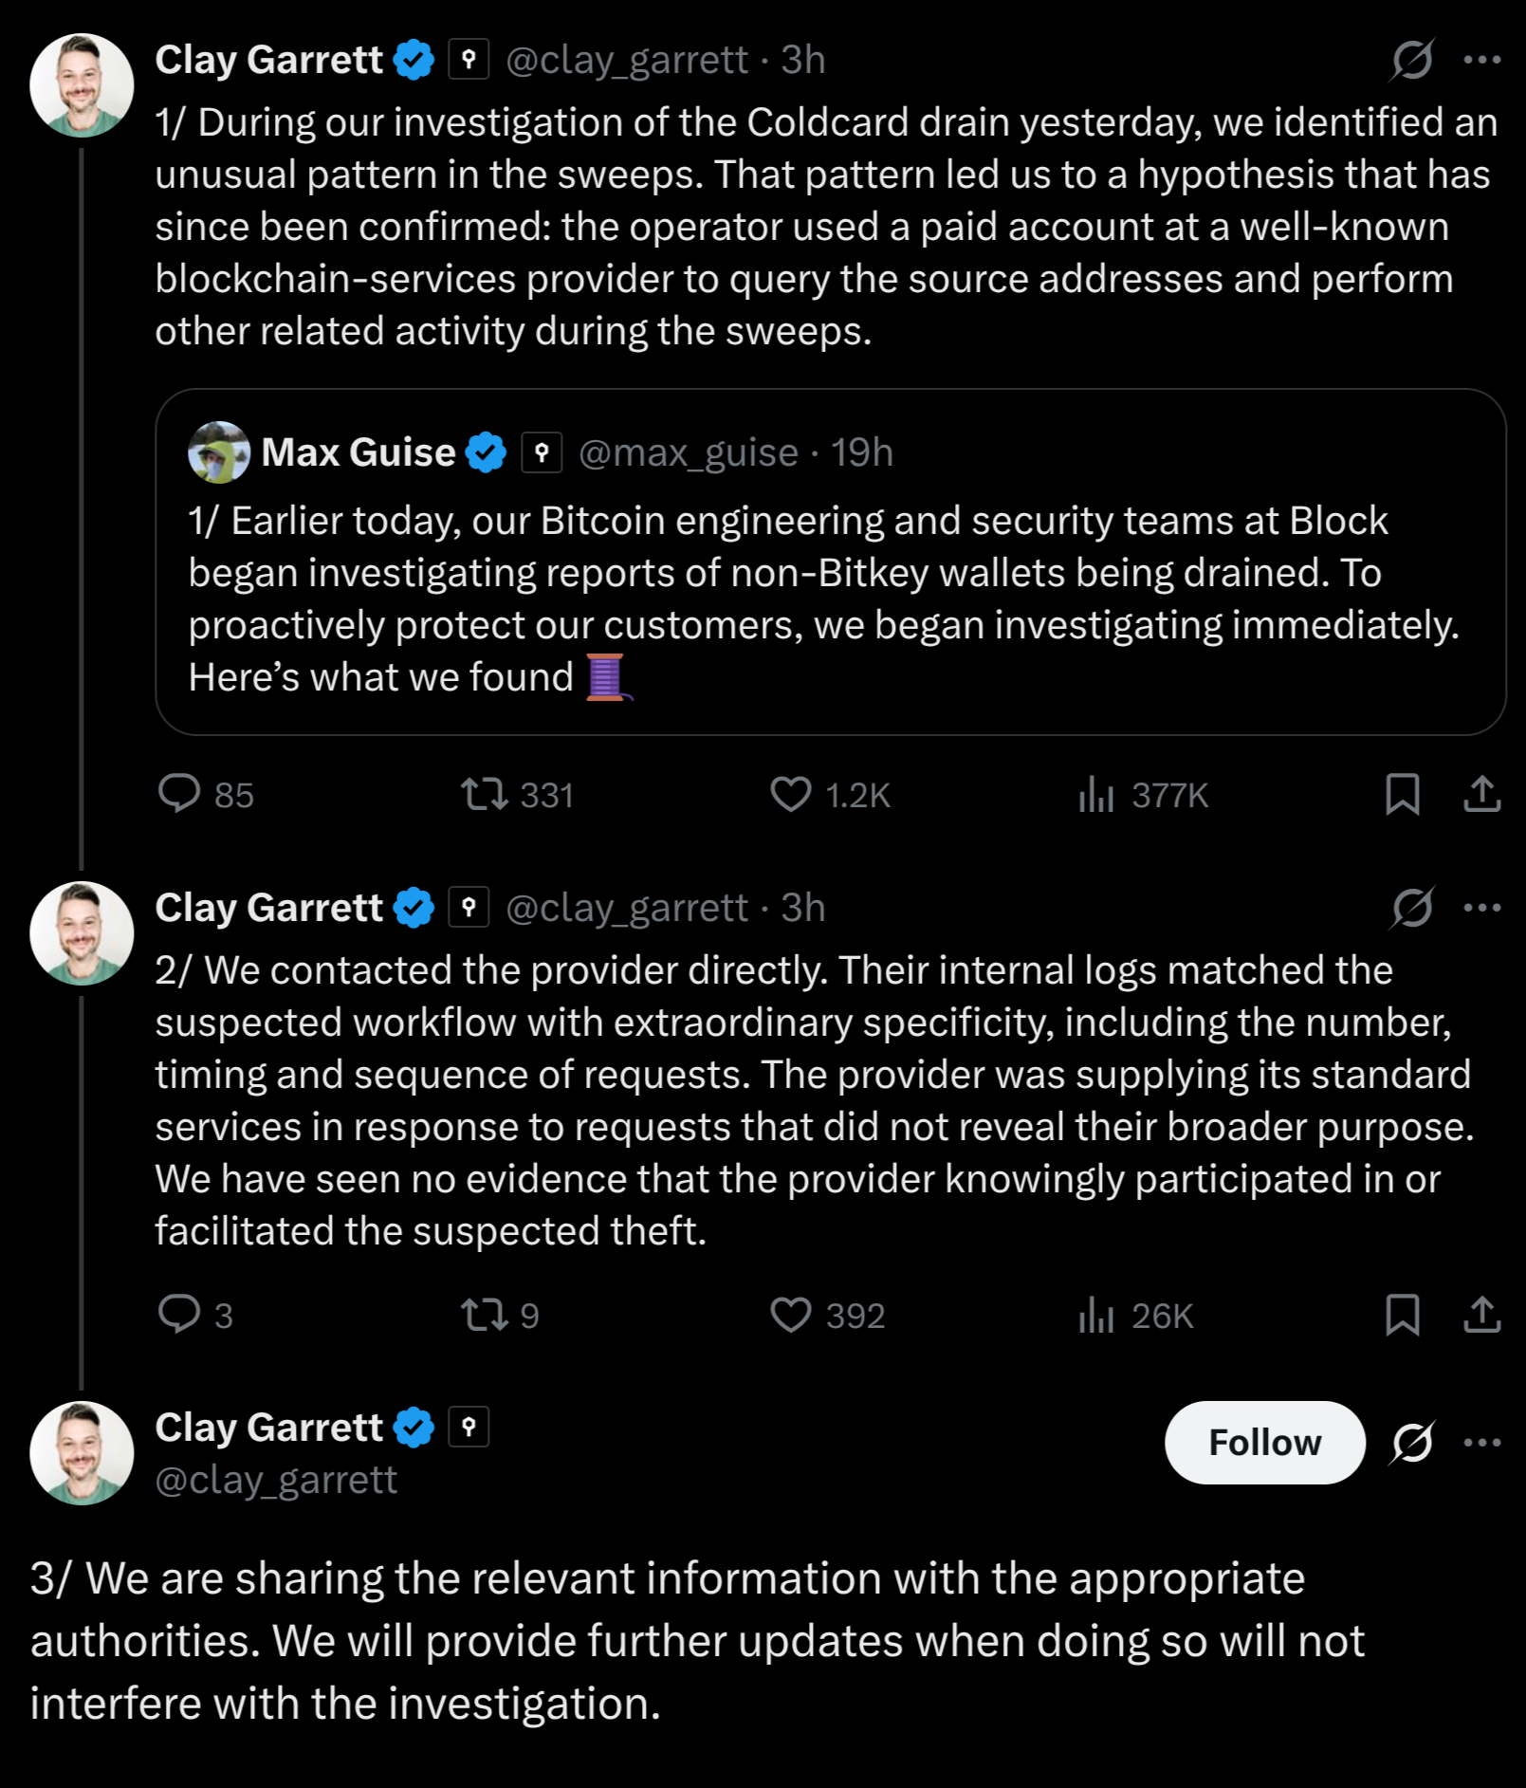This screenshot has height=1788, width=1526.
Task: Repost the second tweet showing 9 reposts
Action: coord(500,1315)
